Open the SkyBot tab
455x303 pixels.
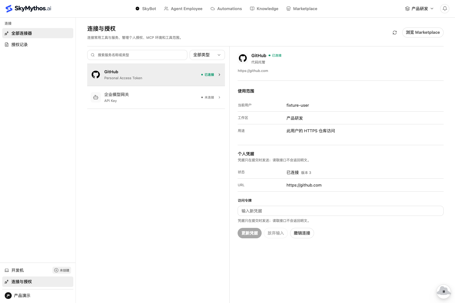(146, 9)
